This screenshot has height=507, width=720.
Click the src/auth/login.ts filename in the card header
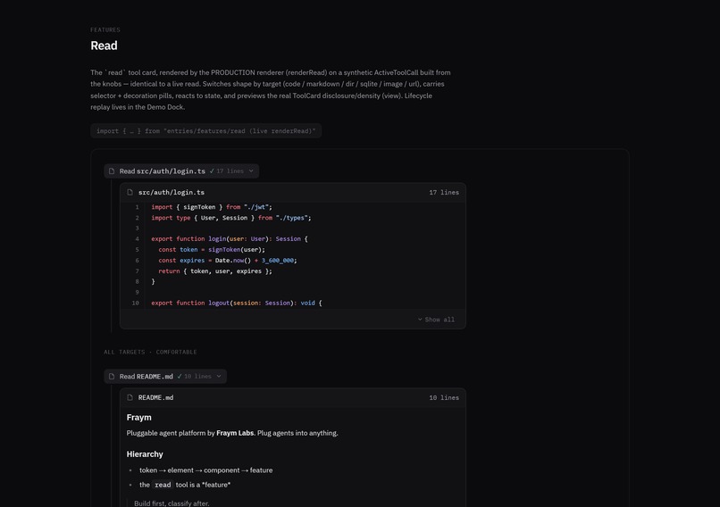point(172,192)
